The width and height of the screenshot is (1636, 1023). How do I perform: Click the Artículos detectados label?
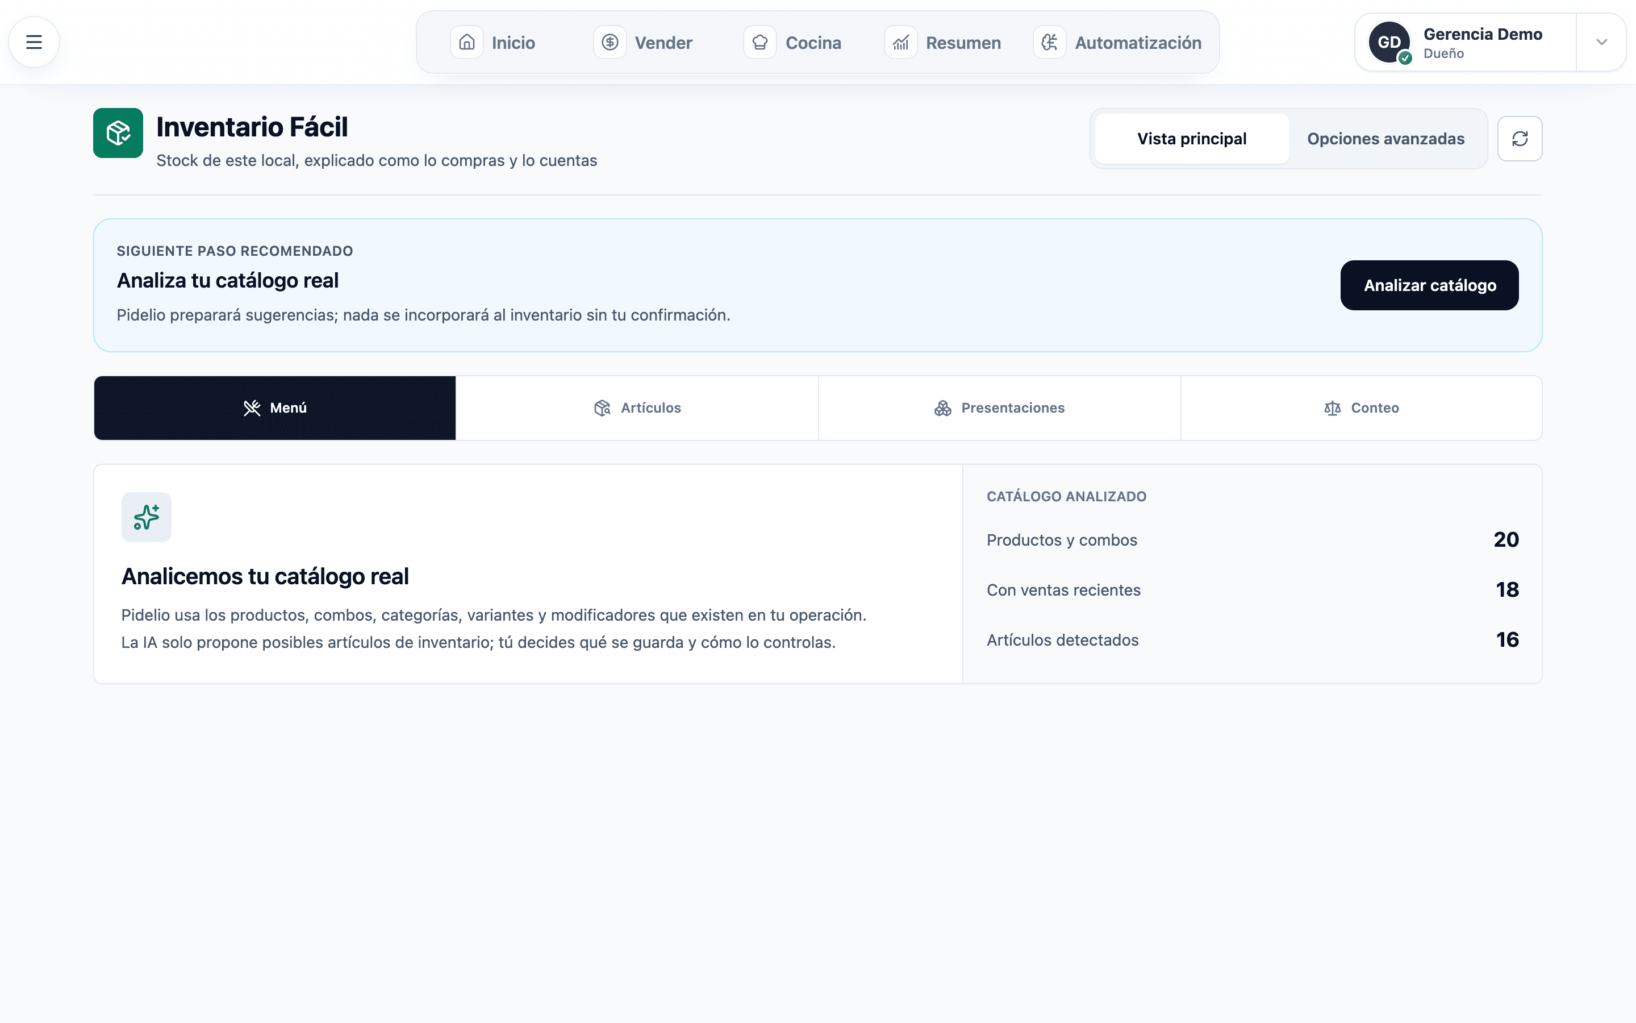click(x=1063, y=640)
